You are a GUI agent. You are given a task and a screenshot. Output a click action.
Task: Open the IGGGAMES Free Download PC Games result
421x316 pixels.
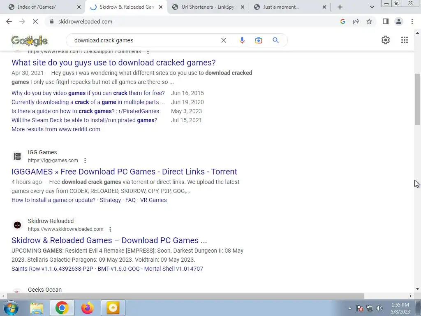[124, 172]
